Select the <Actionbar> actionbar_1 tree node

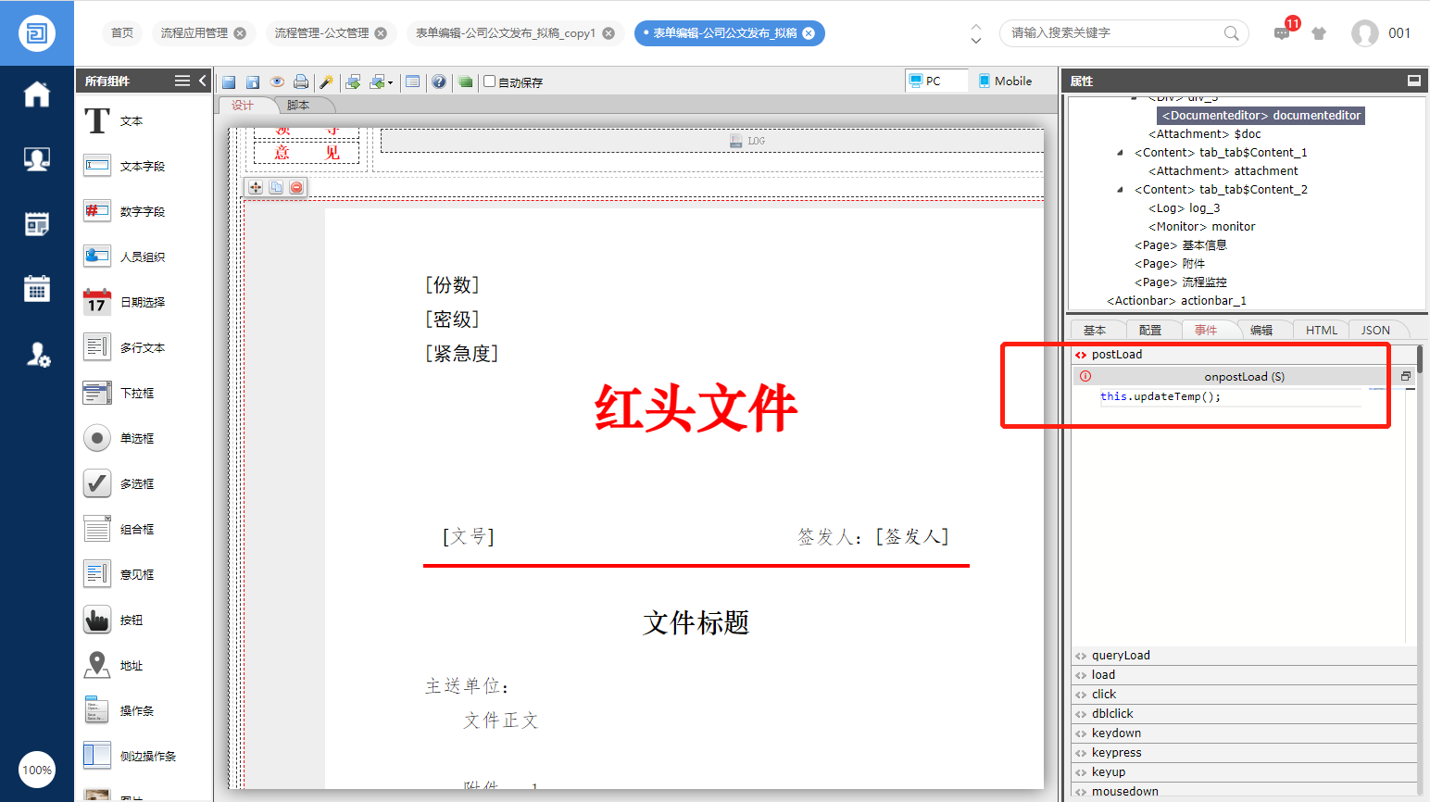[1177, 301]
